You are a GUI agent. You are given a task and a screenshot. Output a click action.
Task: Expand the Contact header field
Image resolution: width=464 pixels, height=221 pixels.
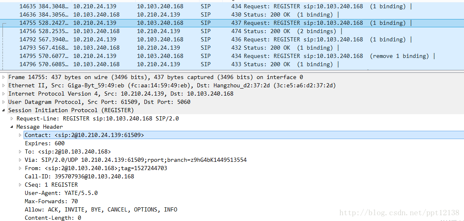20,135
